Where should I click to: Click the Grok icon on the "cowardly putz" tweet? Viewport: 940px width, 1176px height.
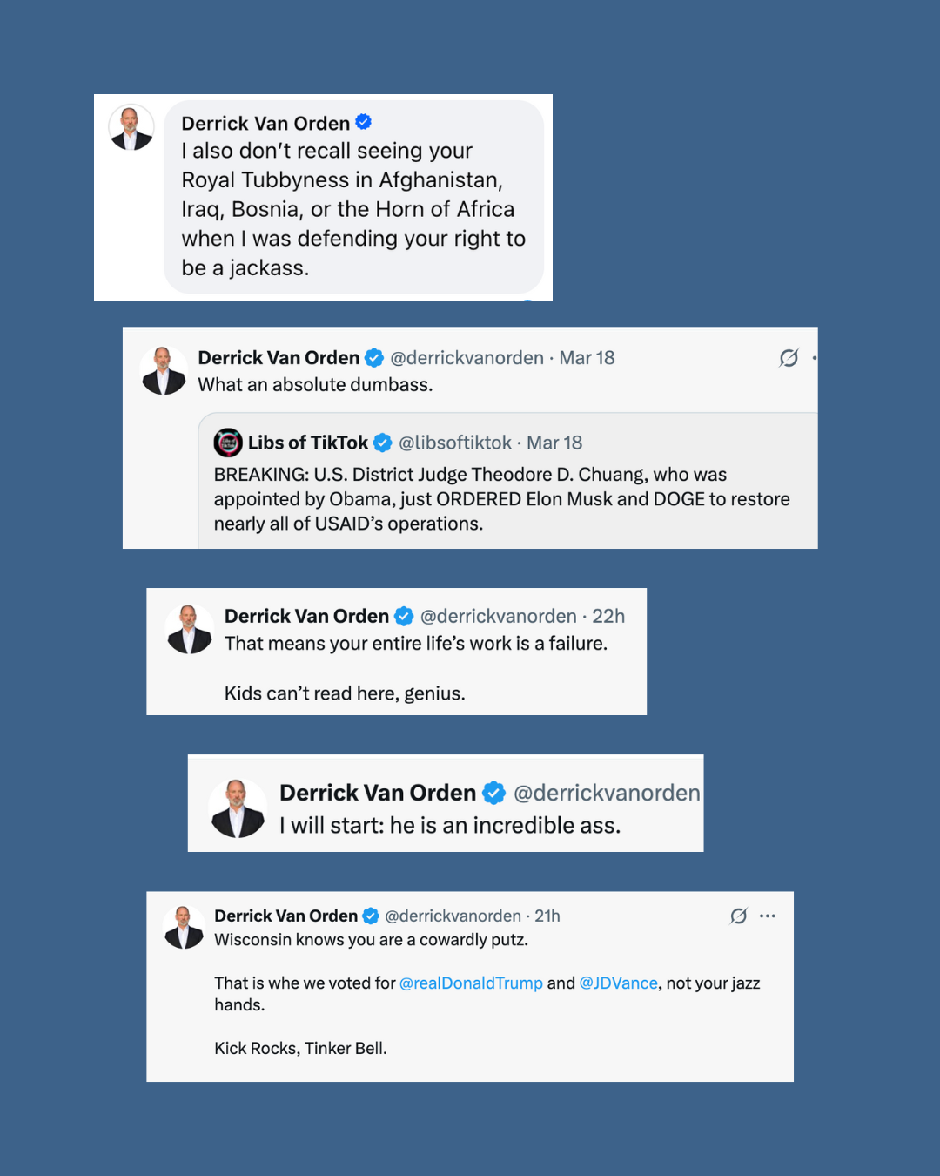pos(738,916)
